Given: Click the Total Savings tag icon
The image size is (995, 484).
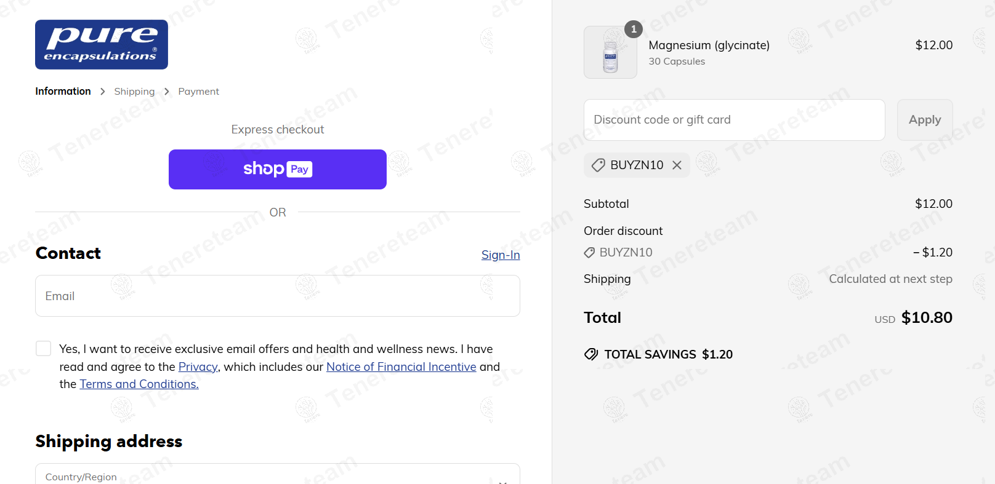Looking at the screenshot, I should click(x=591, y=354).
